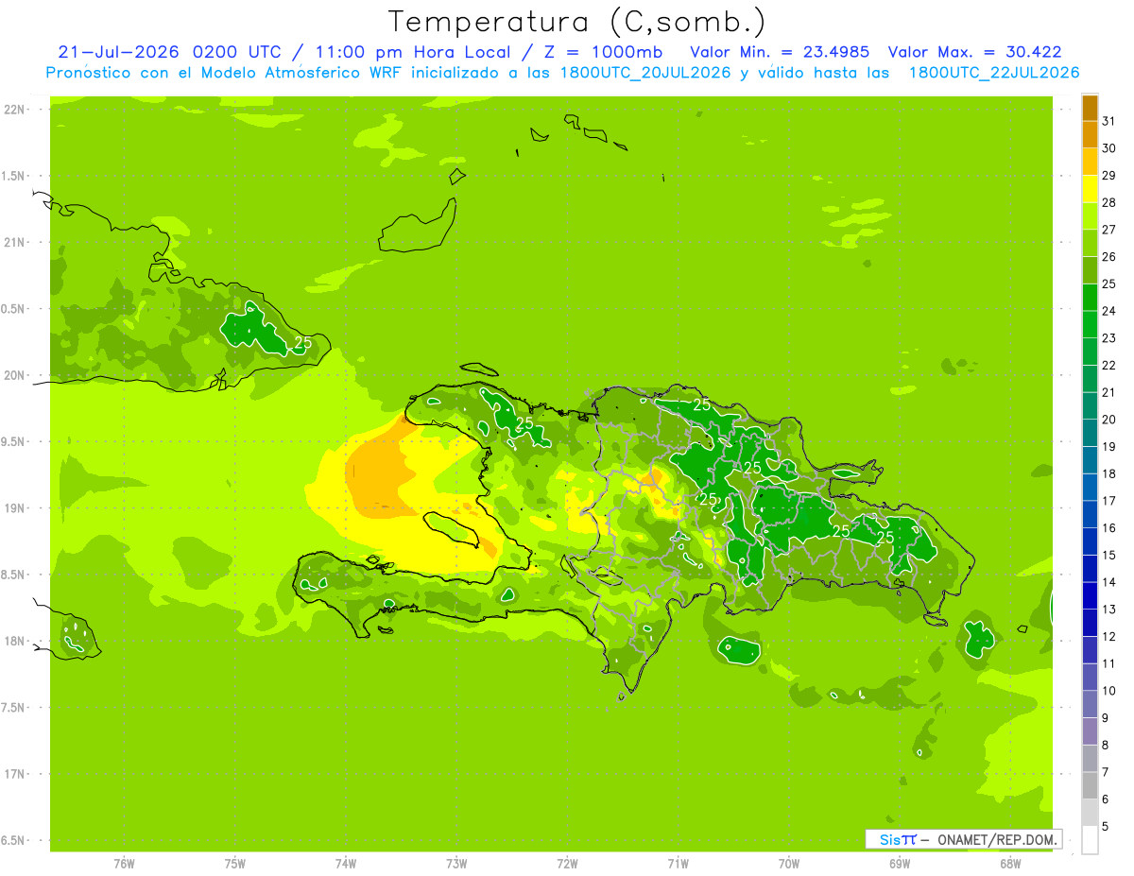Pick the yellow color bar segment between 28 and 29

coord(1090,189)
